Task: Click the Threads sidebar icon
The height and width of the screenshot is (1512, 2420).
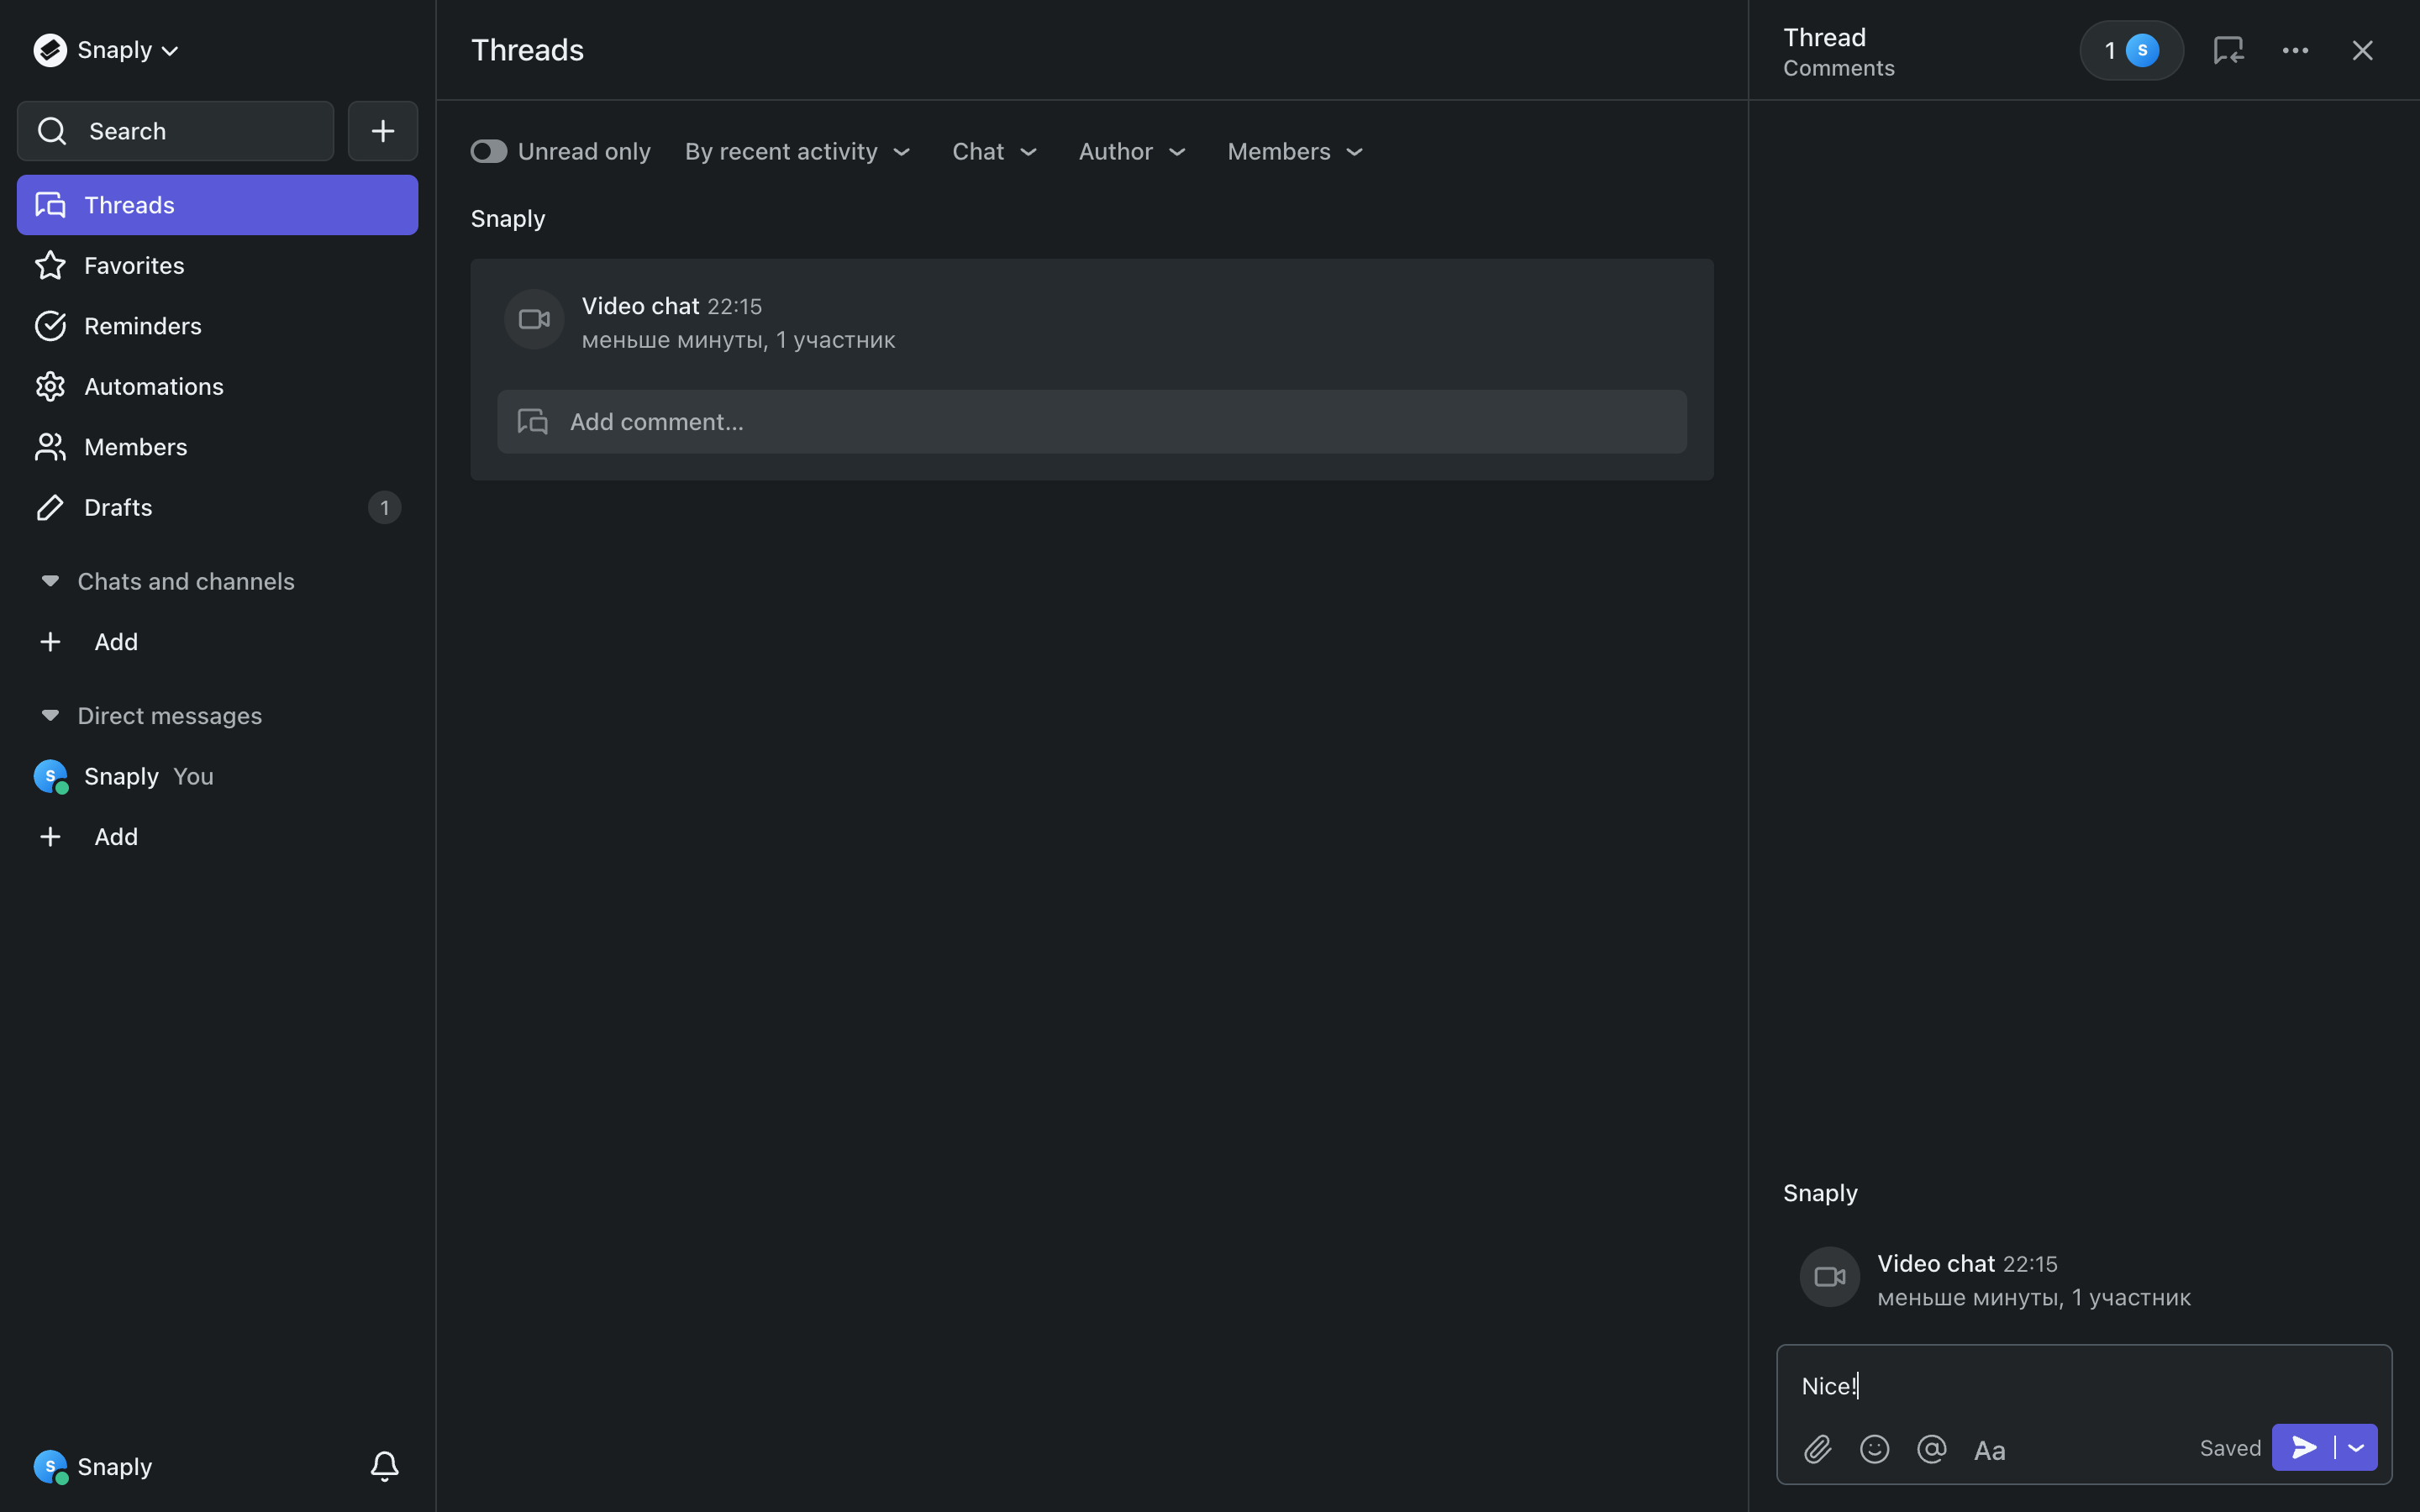Action: click(x=50, y=205)
